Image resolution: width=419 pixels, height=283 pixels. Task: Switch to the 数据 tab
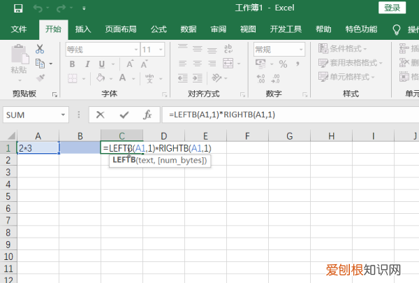pos(189,29)
